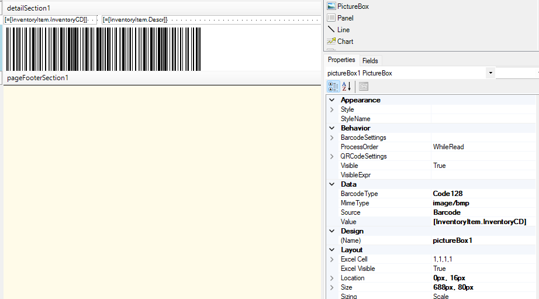Open the Properties tab
Screen dimensions: 539x299
(341, 60)
